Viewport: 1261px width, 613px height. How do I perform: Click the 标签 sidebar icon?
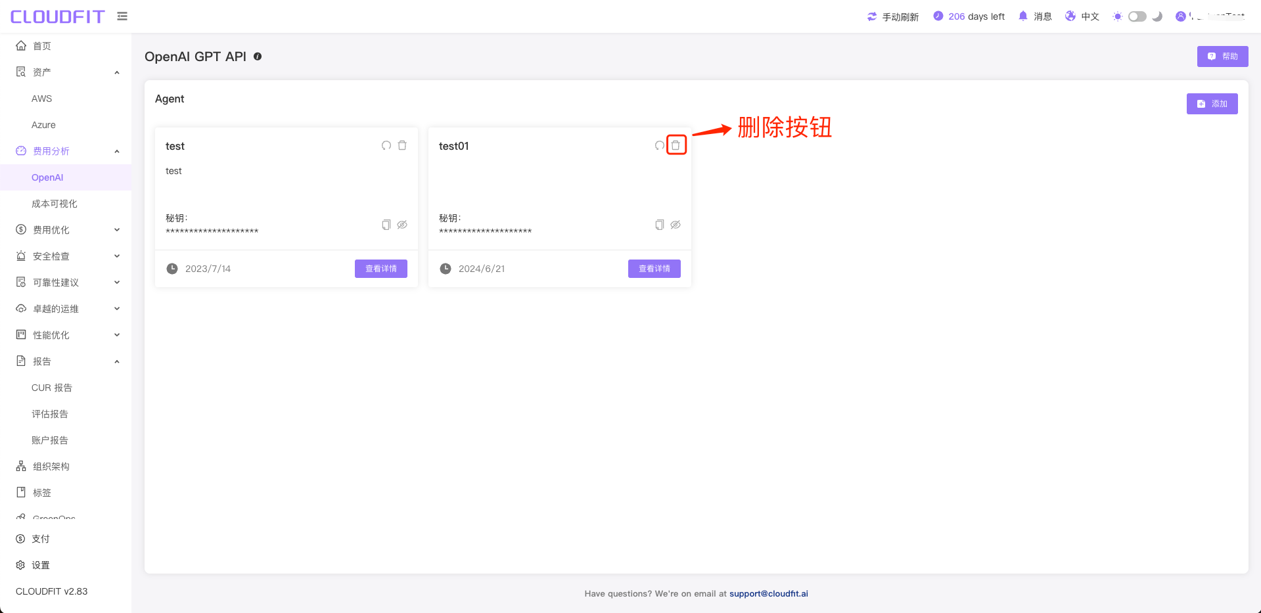coord(21,492)
